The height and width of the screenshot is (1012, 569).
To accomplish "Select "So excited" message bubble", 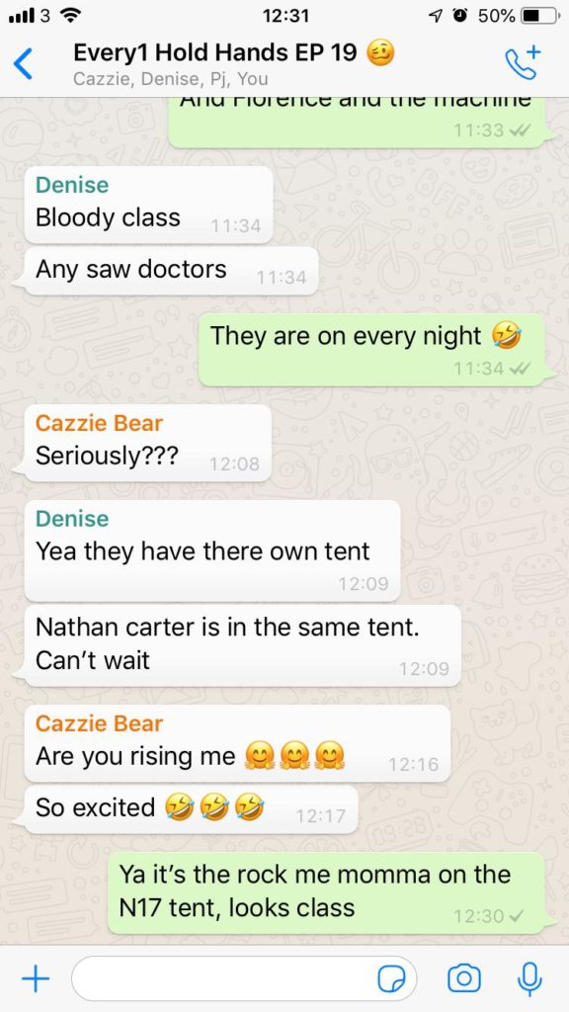I will click(191, 808).
